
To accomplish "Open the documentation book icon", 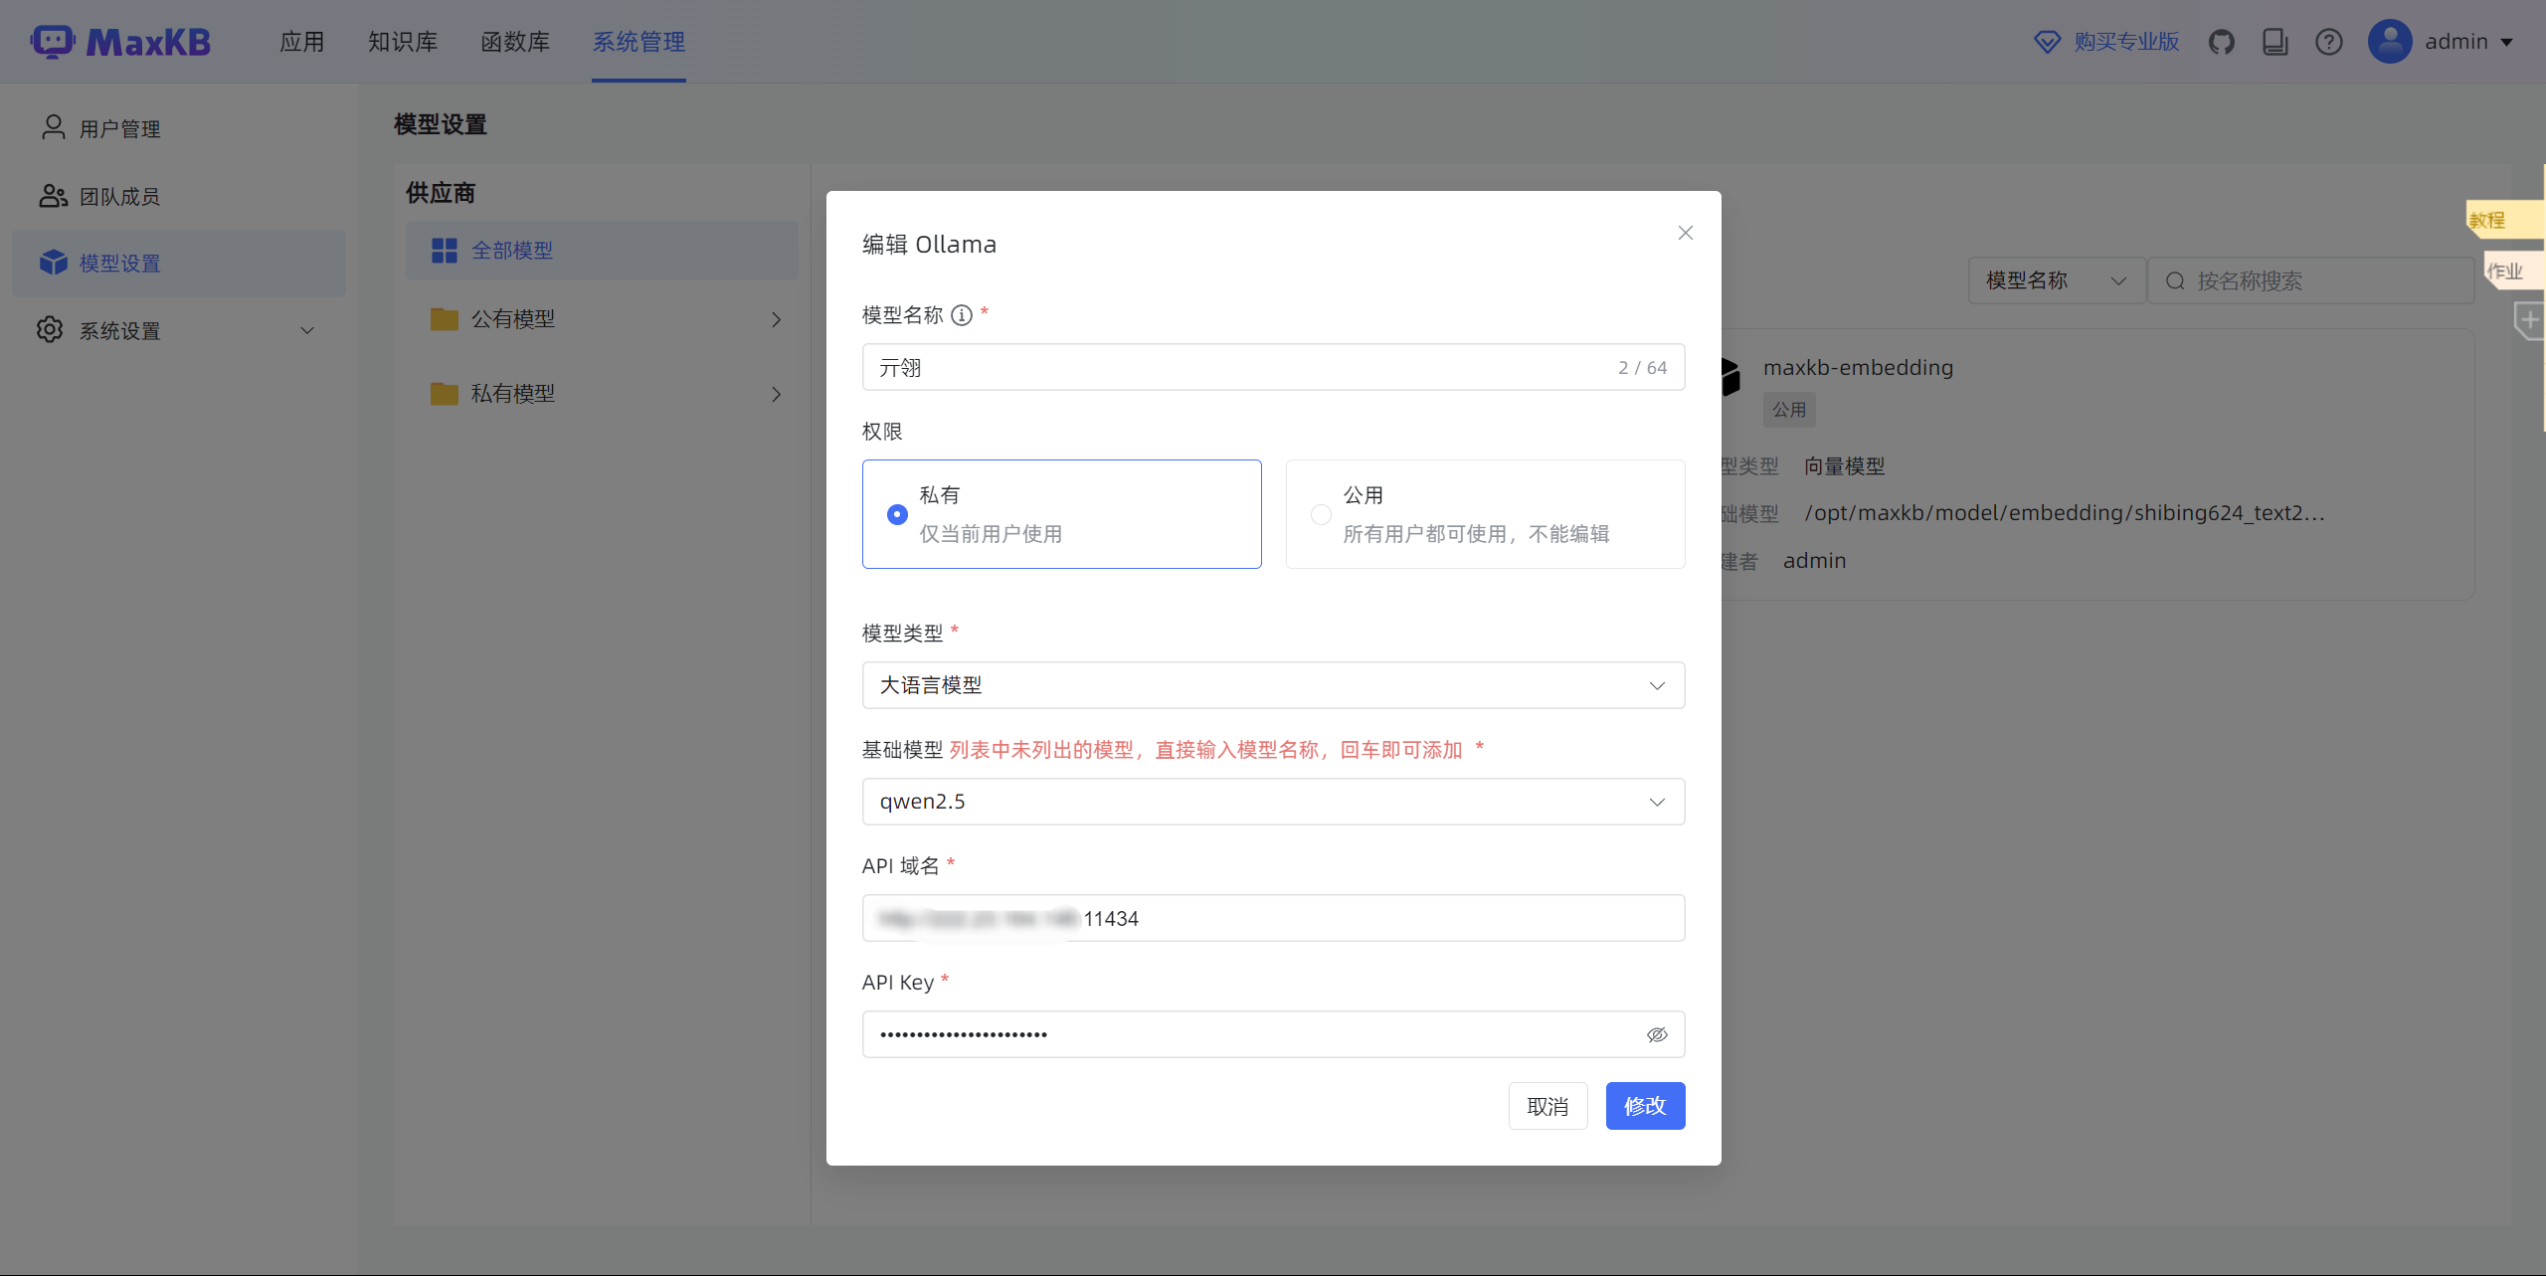I will (x=2274, y=42).
